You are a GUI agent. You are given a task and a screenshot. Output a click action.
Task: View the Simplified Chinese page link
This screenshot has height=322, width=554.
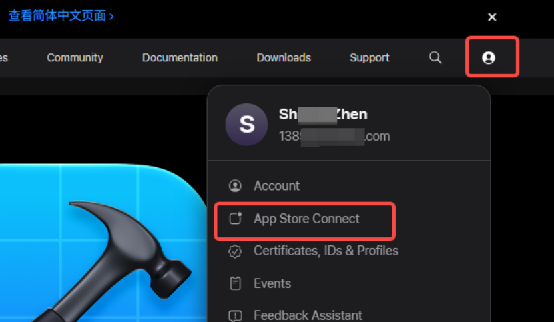[x=61, y=16]
